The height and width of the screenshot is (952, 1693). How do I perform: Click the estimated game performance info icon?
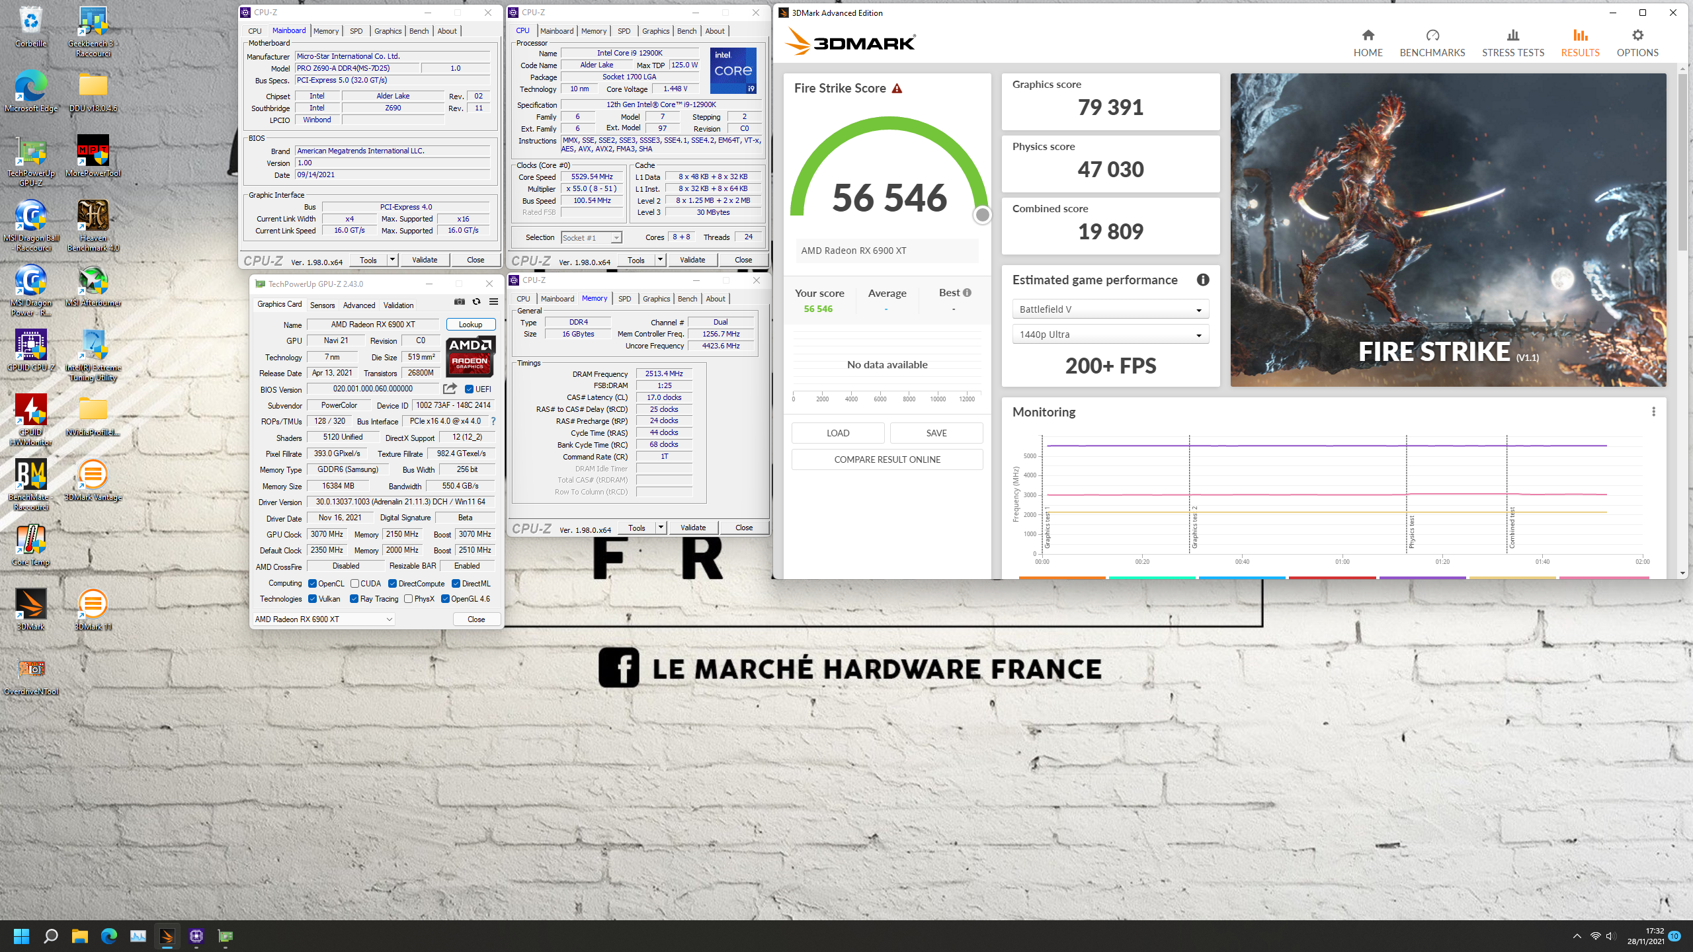[x=1203, y=280]
